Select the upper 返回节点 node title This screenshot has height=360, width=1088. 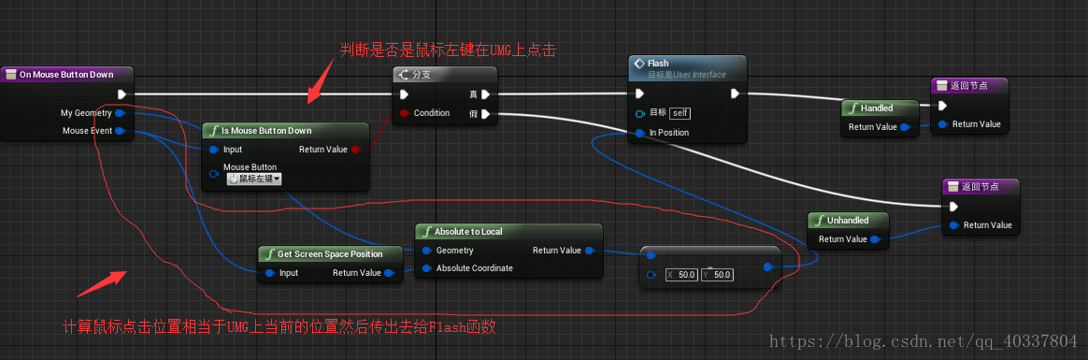(x=968, y=86)
